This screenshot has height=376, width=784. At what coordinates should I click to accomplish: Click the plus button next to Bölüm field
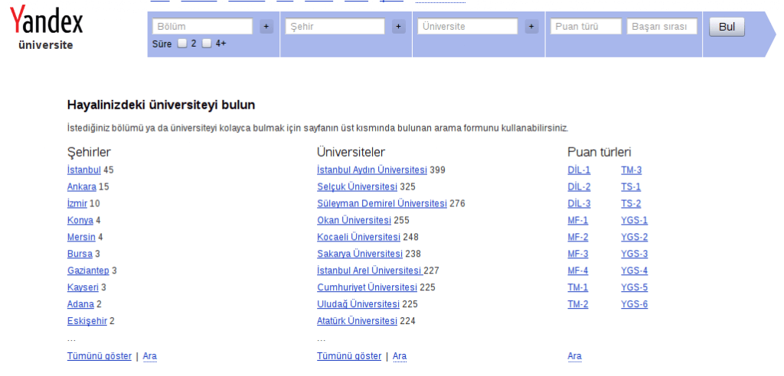coord(266,27)
